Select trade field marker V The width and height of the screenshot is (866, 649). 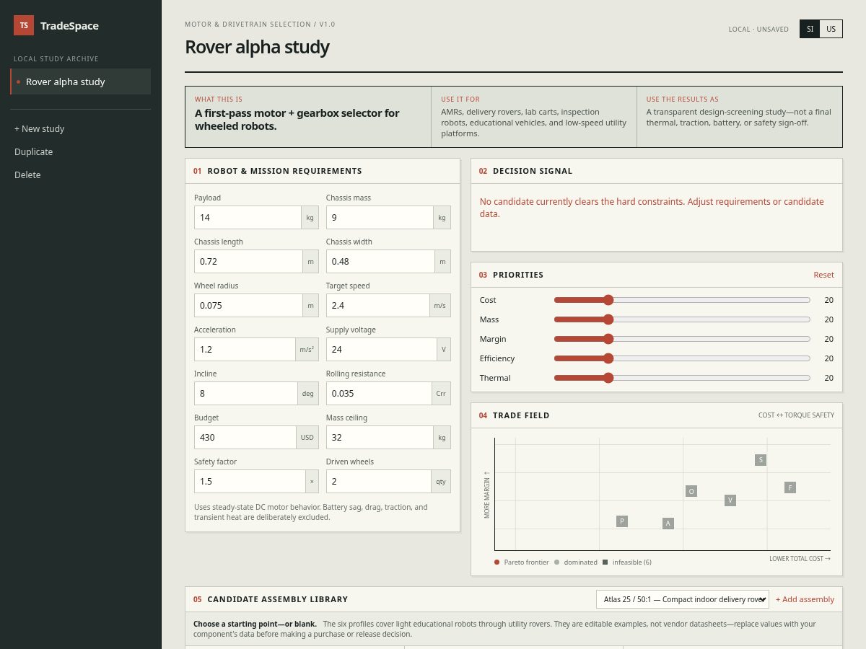pyautogui.click(x=730, y=500)
